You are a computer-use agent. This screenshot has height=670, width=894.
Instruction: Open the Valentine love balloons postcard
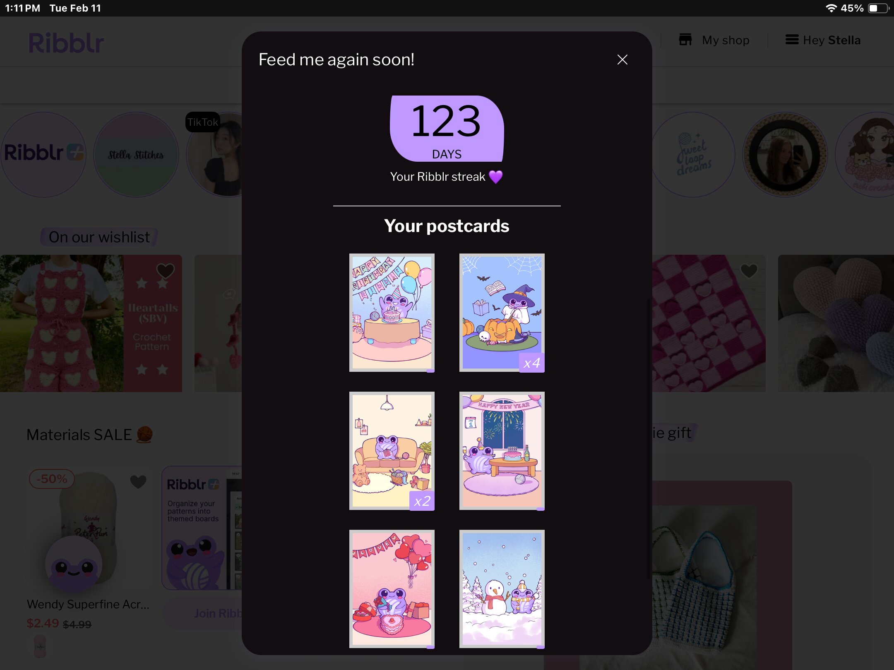point(392,589)
